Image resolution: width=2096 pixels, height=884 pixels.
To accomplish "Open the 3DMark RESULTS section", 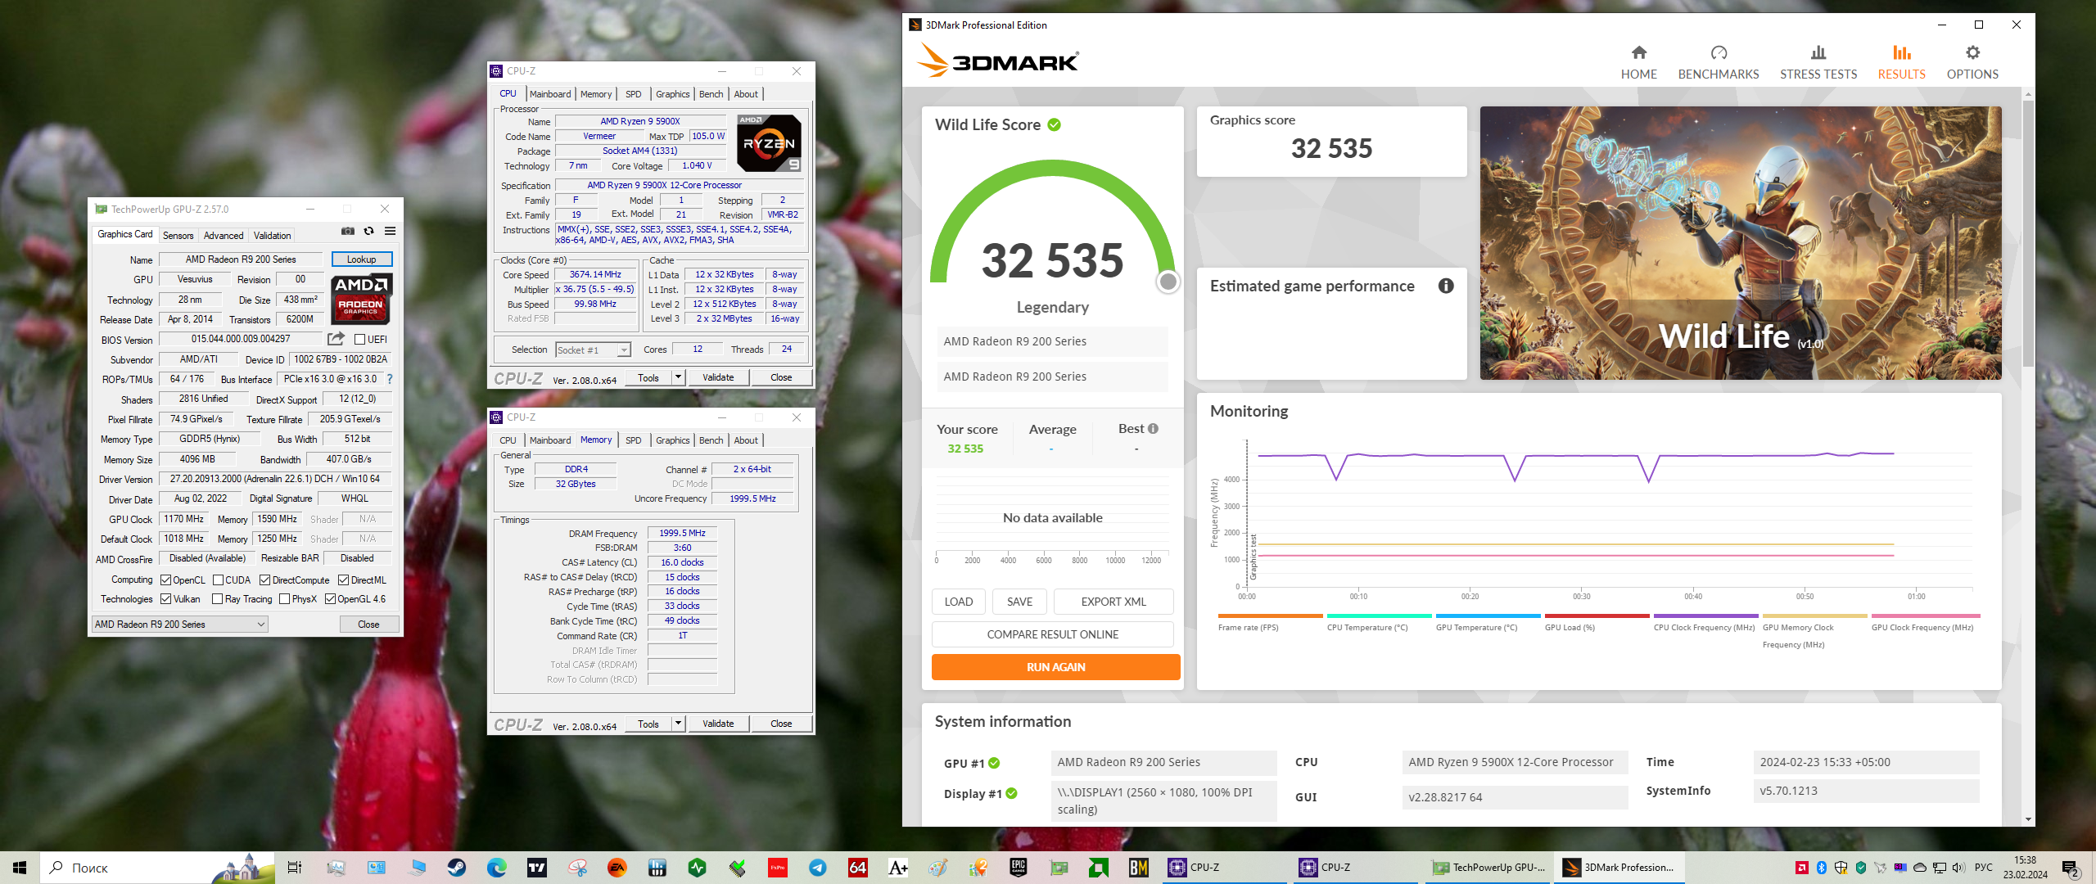I will pyautogui.click(x=1902, y=63).
